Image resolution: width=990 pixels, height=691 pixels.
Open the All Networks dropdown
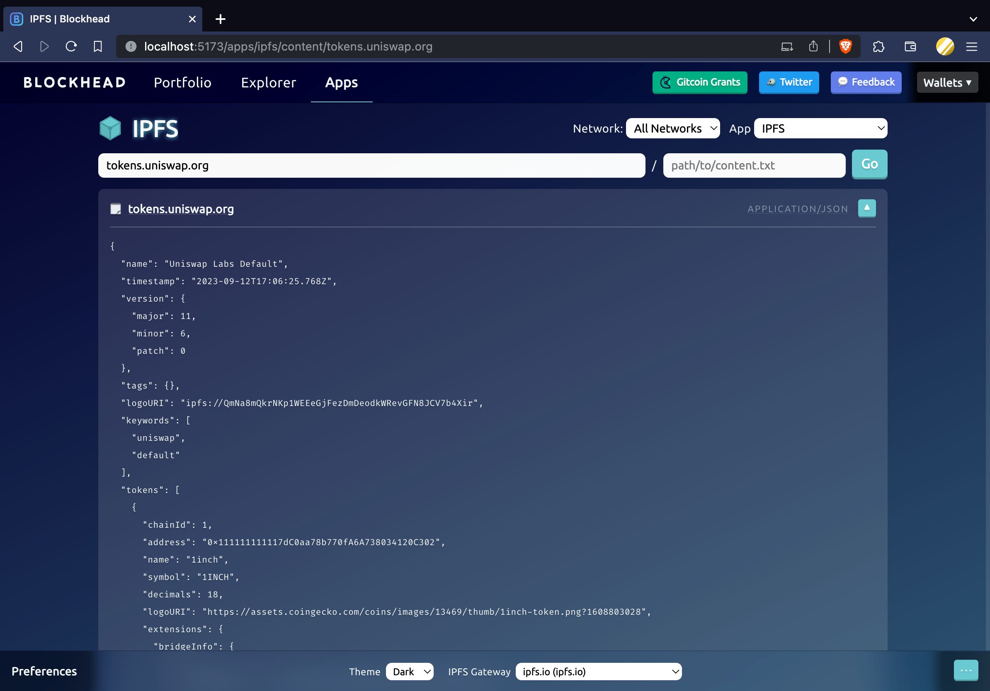click(673, 128)
